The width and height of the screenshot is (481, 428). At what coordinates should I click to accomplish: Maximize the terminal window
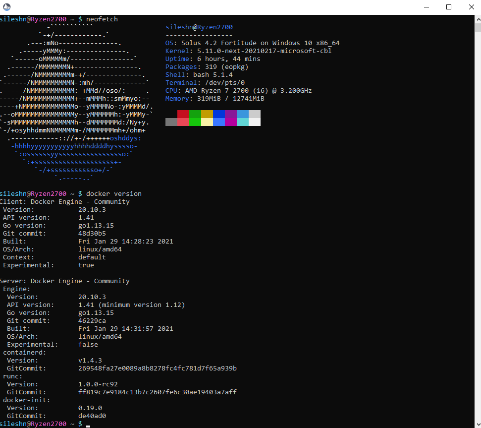(x=448, y=7)
